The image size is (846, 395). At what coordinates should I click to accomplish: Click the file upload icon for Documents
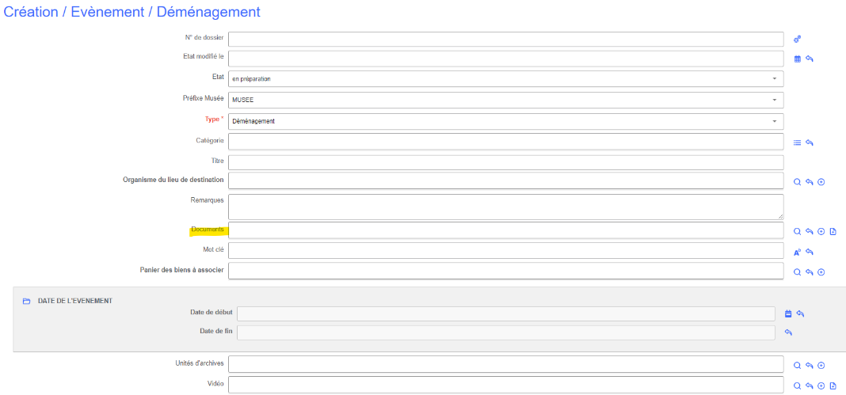833,232
